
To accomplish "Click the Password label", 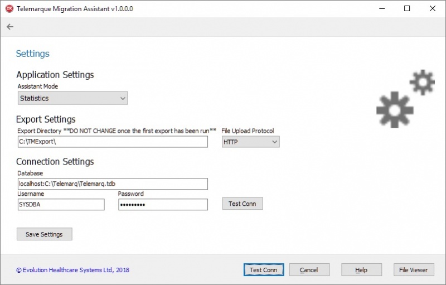I will [131, 194].
